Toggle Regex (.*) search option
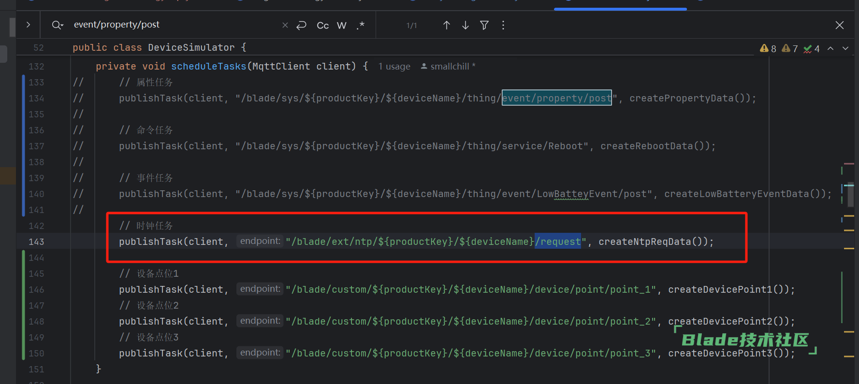The height and width of the screenshot is (384, 859). (x=361, y=25)
